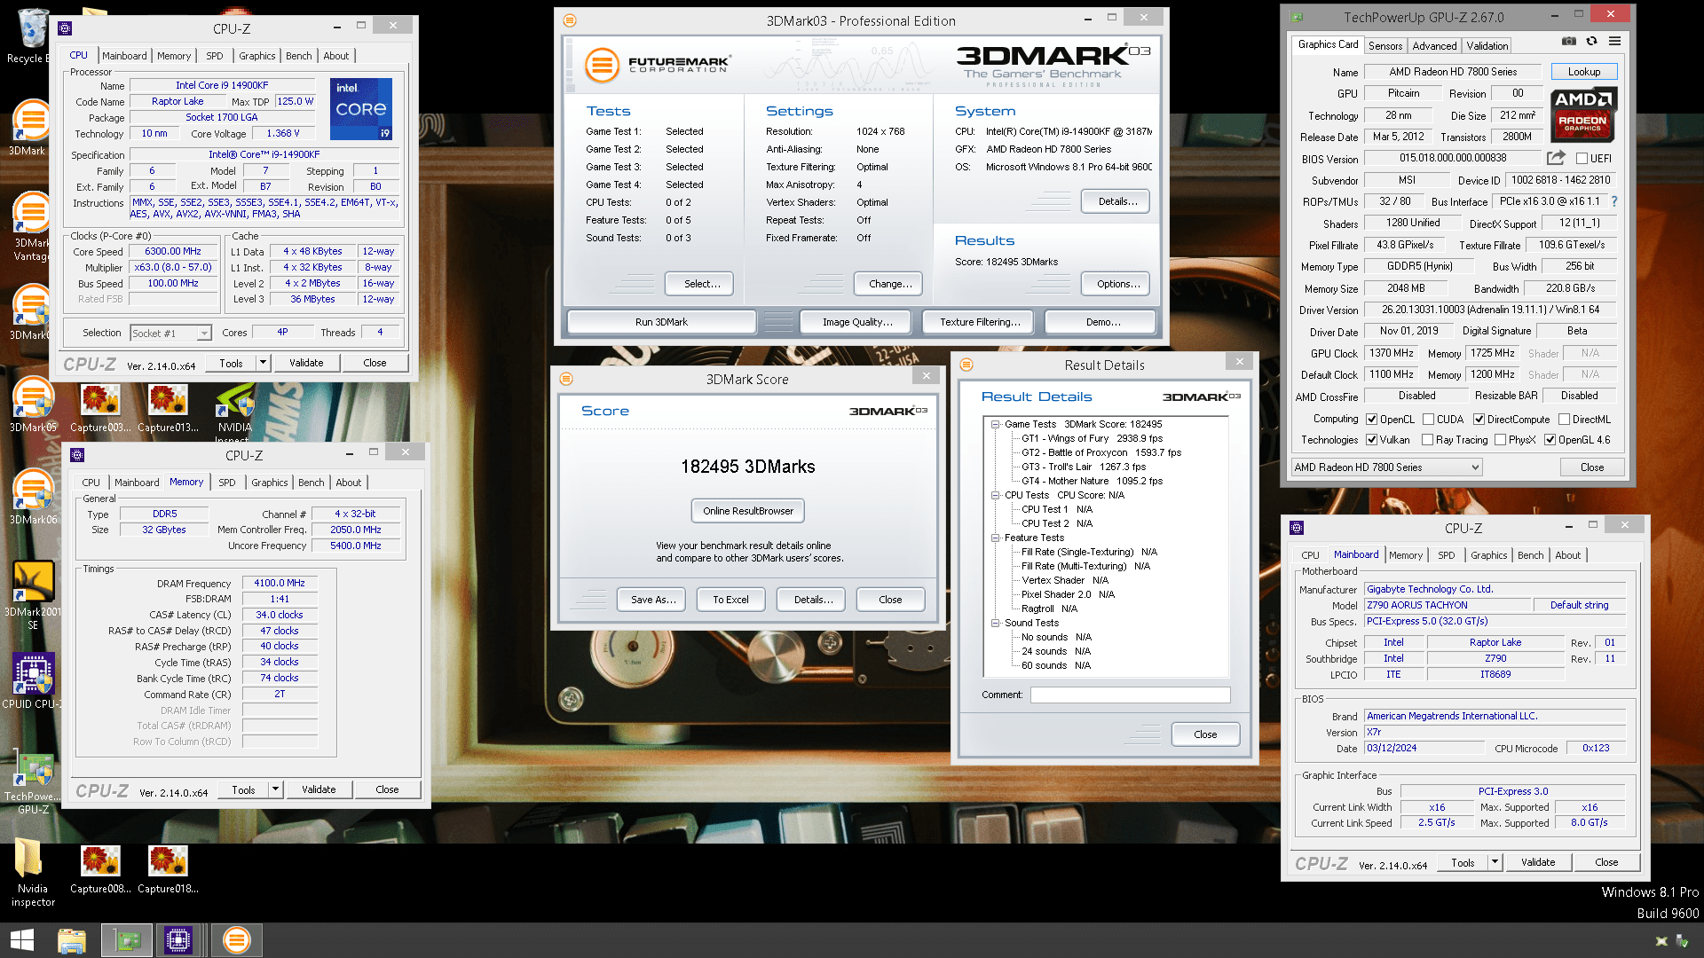The width and height of the screenshot is (1704, 958).
Task: Click the Comment input field
Action: (1130, 695)
